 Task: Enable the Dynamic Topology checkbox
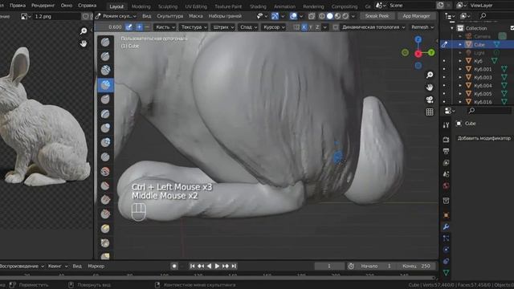coord(336,27)
